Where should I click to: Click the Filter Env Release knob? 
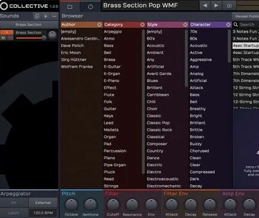(x=210, y=205)
